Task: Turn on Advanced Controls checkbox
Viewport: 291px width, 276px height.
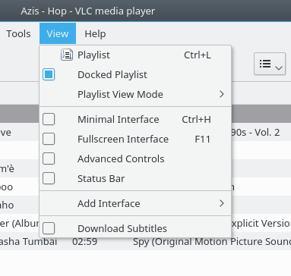Action: point(49,158)
